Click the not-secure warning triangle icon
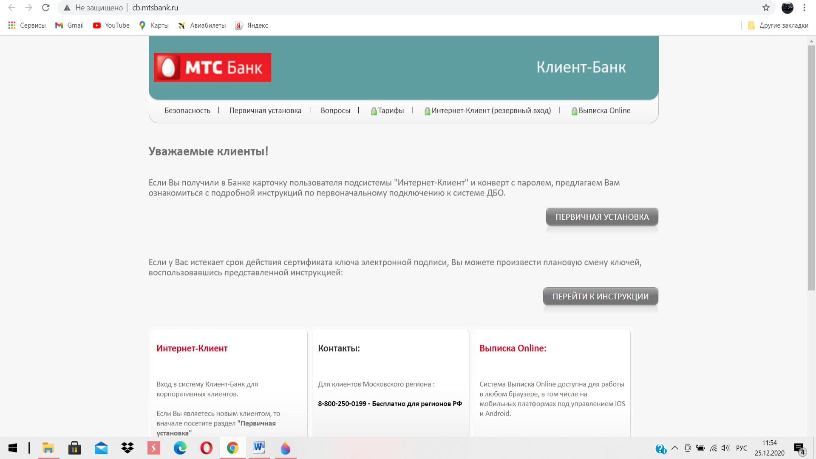Image resolution: width=816 pixels, height=459 pixels. pyautogui.click(x=67, y=8)
